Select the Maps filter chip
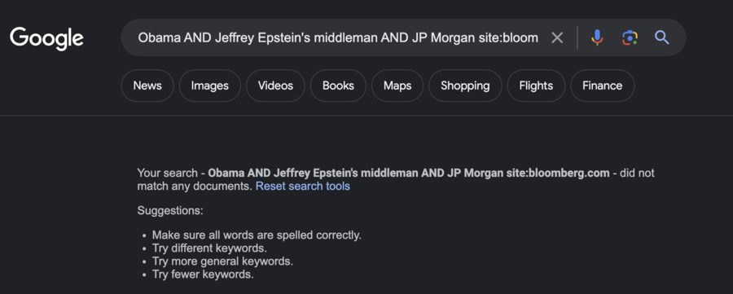This screenshot has height=294, width=733. coord(397,86)
